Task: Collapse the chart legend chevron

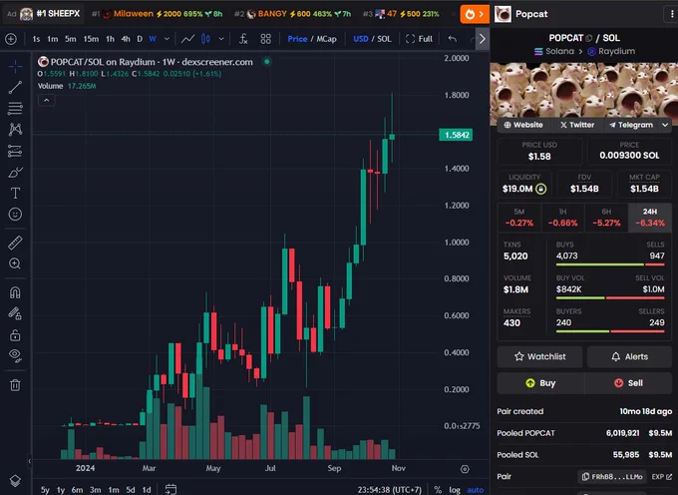Action: click(x=46, y=101)
